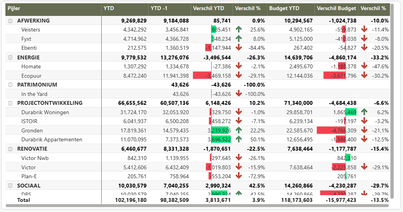Sort by the YTD -1 column header
403x212 pixels.
click(159, 9)
